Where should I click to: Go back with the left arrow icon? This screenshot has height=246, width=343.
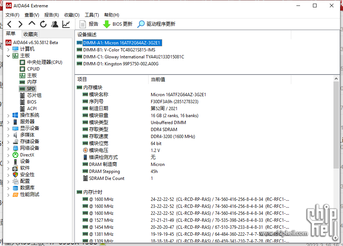tap(10, 24)
